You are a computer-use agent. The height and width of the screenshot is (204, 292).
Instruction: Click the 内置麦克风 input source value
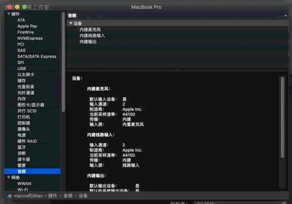coord(133,124)
